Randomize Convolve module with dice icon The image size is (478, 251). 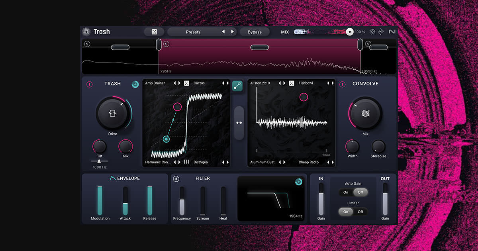[292, 83]
